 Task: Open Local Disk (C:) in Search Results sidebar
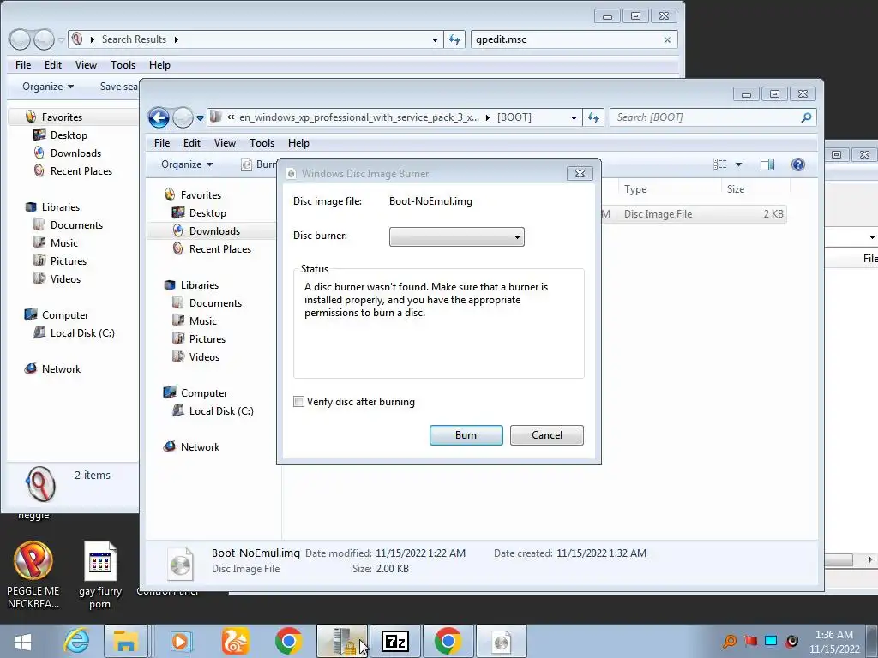click(x=82, y=333)
